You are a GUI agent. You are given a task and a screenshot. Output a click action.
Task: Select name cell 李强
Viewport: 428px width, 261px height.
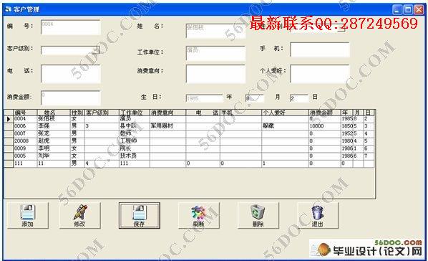[x=54, y=126]
